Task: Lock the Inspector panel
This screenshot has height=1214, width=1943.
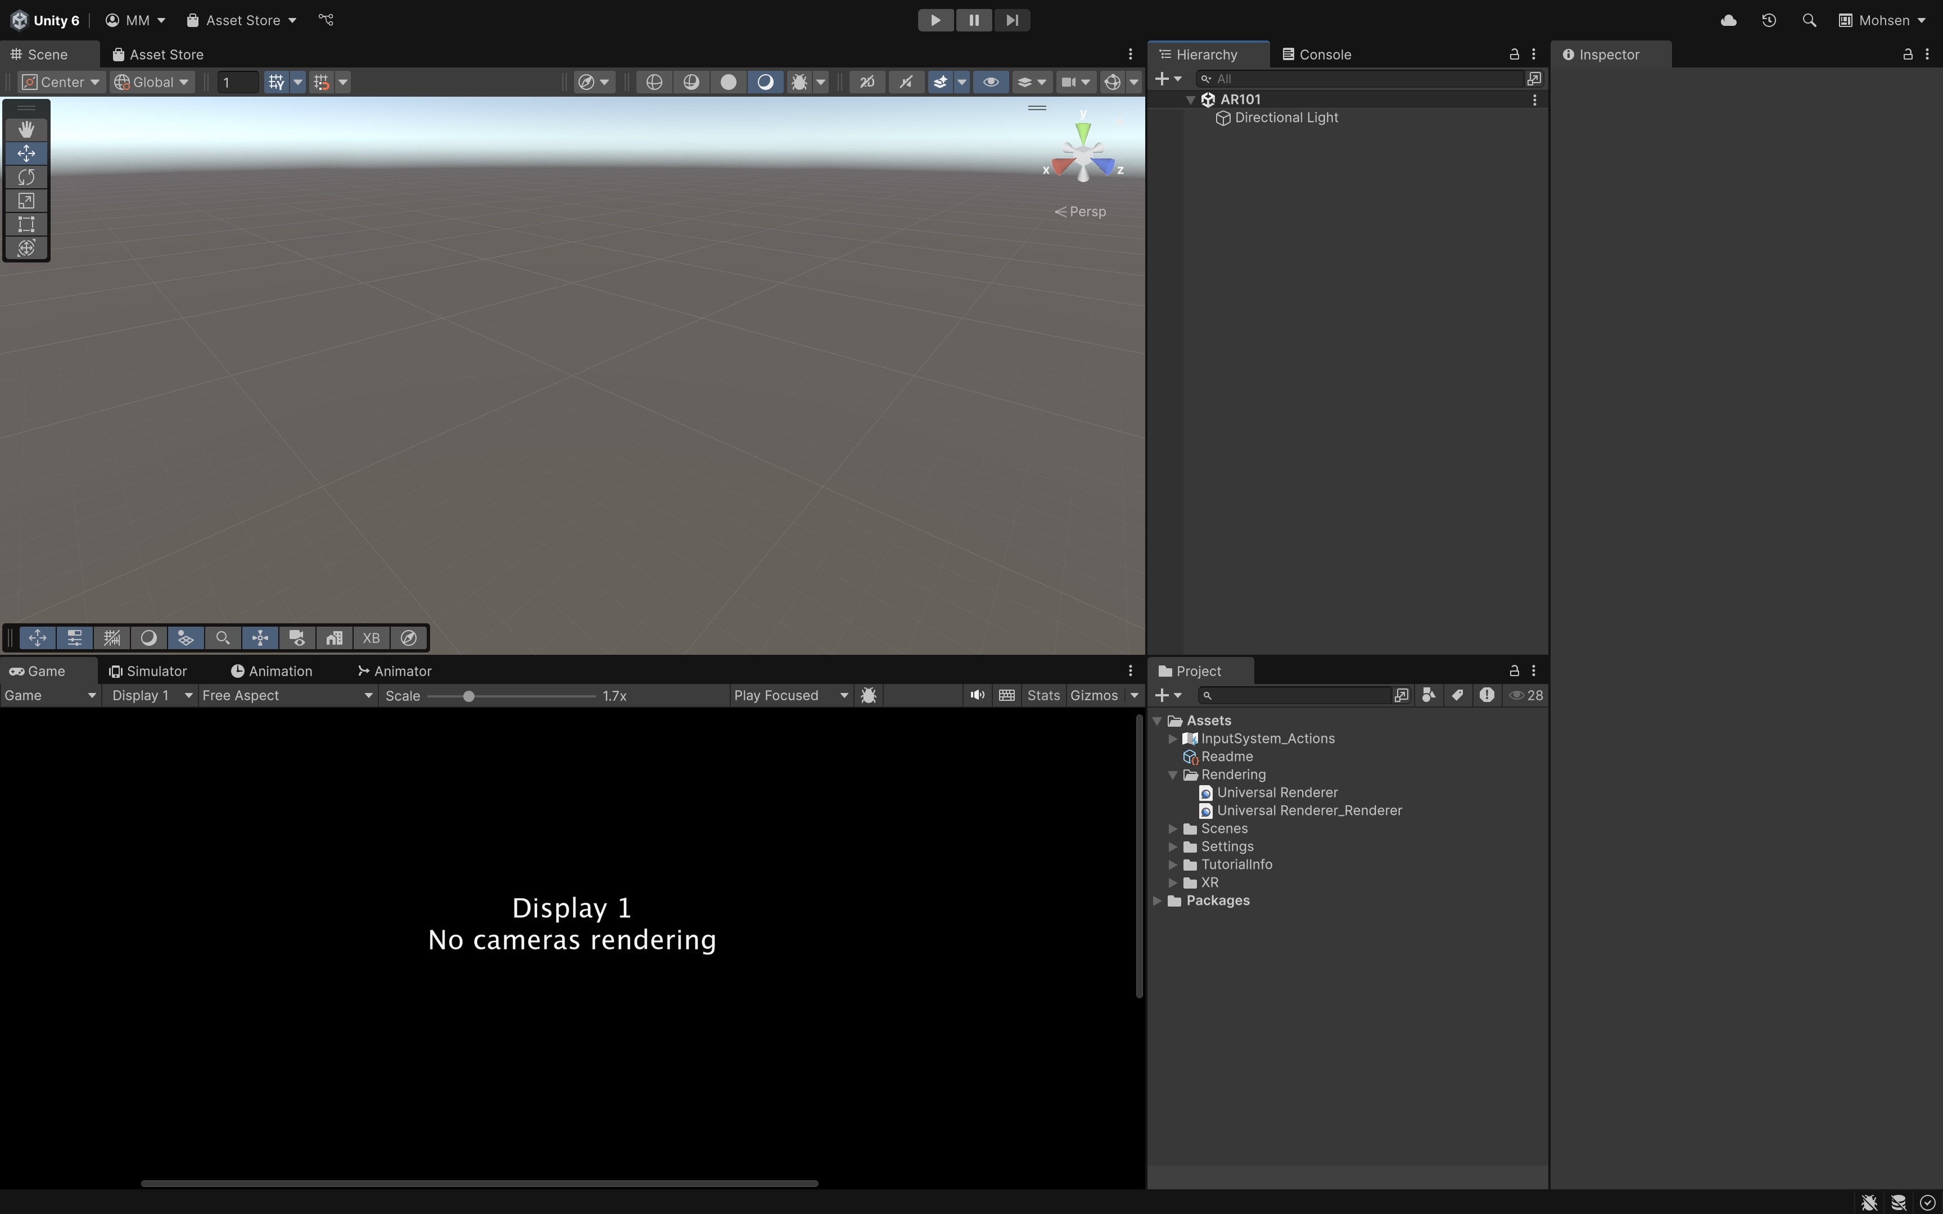Action: click(x=1907, y=54)
